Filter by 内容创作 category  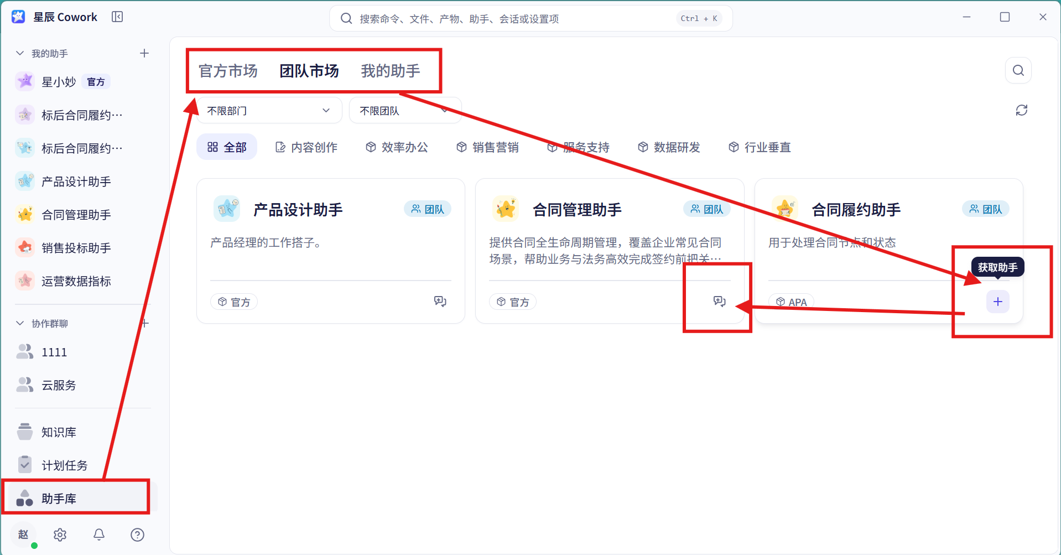pyautogui.click(x=306, y=147)
